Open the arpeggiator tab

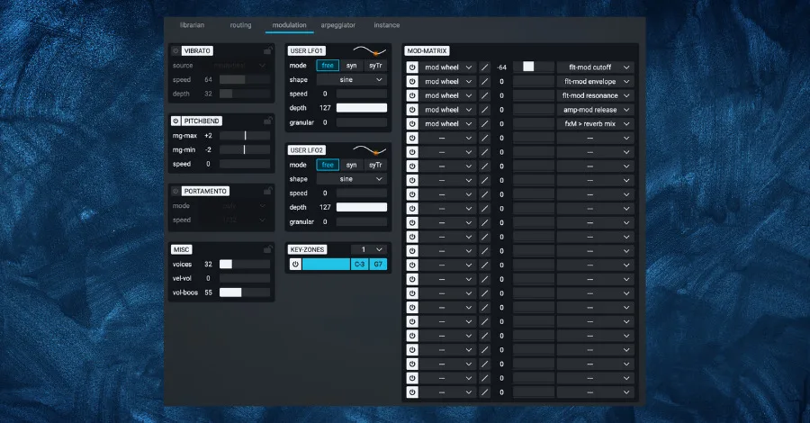point(337,25)
